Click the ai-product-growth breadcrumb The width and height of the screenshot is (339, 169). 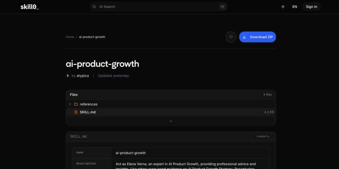(92, 37)
